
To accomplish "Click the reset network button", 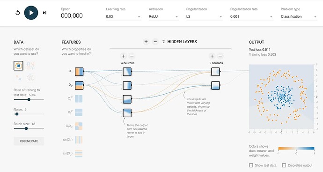I will (x=18, y=13).
